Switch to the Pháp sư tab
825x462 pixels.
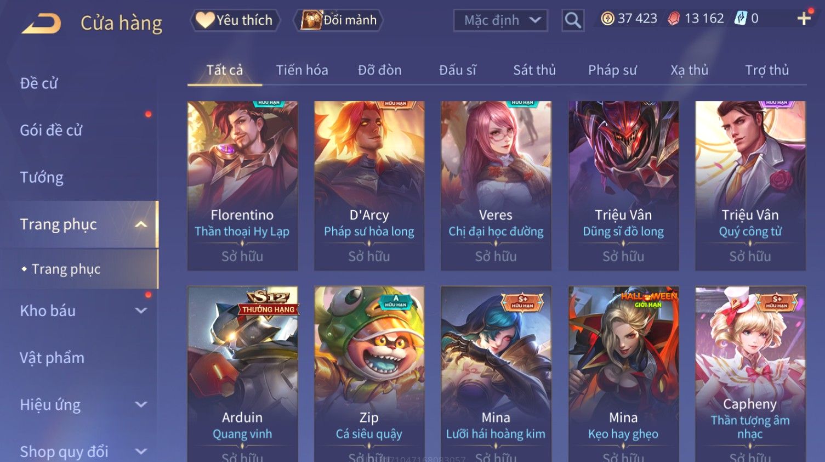pyautogui.click(x=612, y=70)
